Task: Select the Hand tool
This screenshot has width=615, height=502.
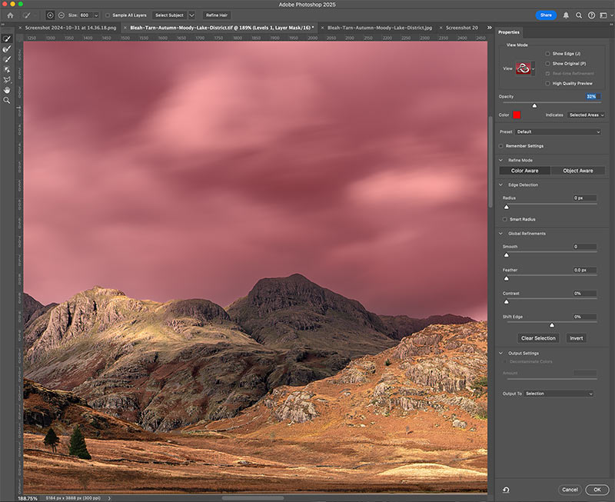Action: coord(7,89)
